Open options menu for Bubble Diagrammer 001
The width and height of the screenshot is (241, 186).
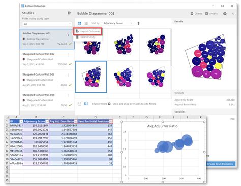pyautogui.click(x=68, y=34)
